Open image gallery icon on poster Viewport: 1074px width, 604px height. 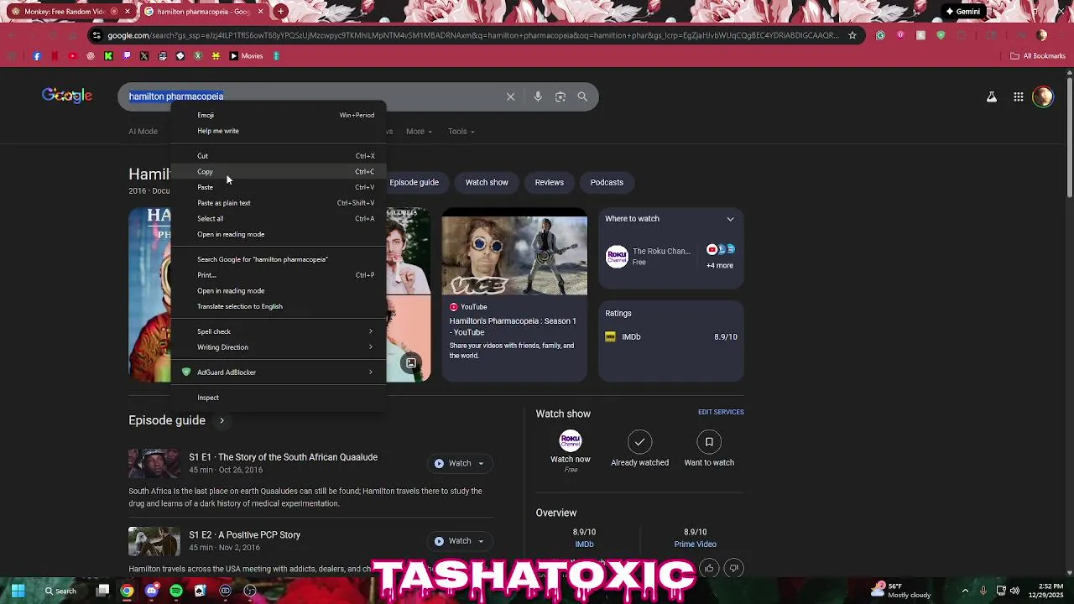411,363
